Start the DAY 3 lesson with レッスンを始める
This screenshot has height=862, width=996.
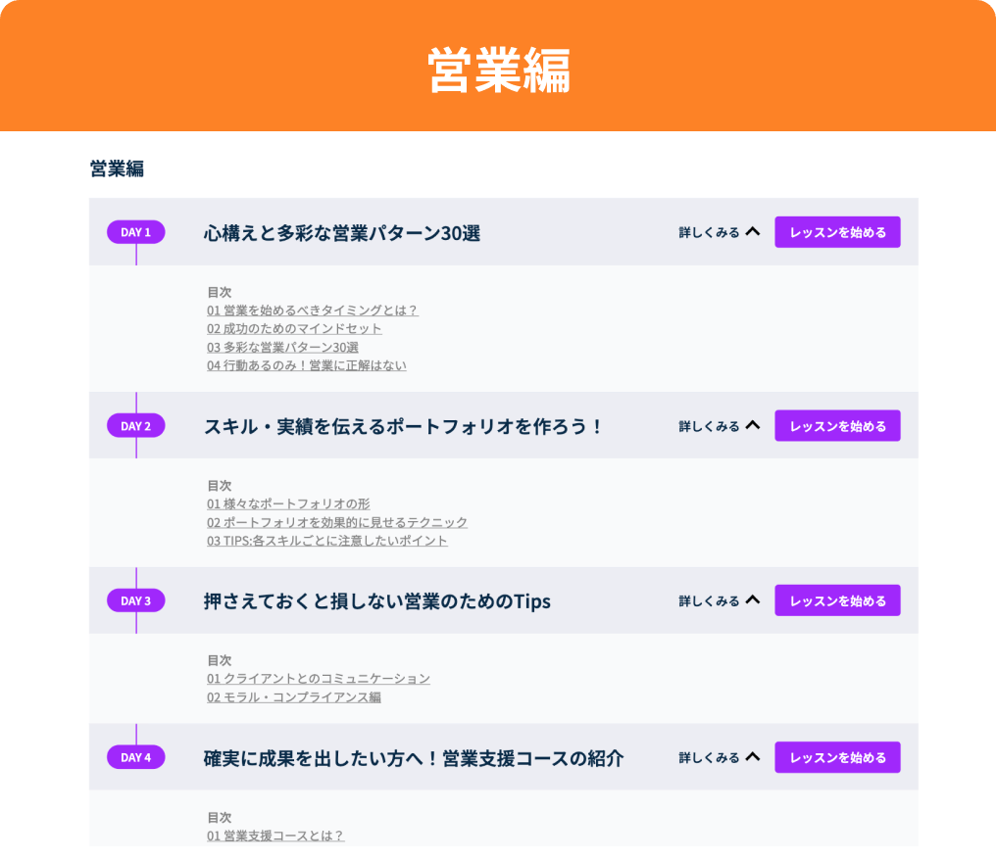[x=837, y=600]
